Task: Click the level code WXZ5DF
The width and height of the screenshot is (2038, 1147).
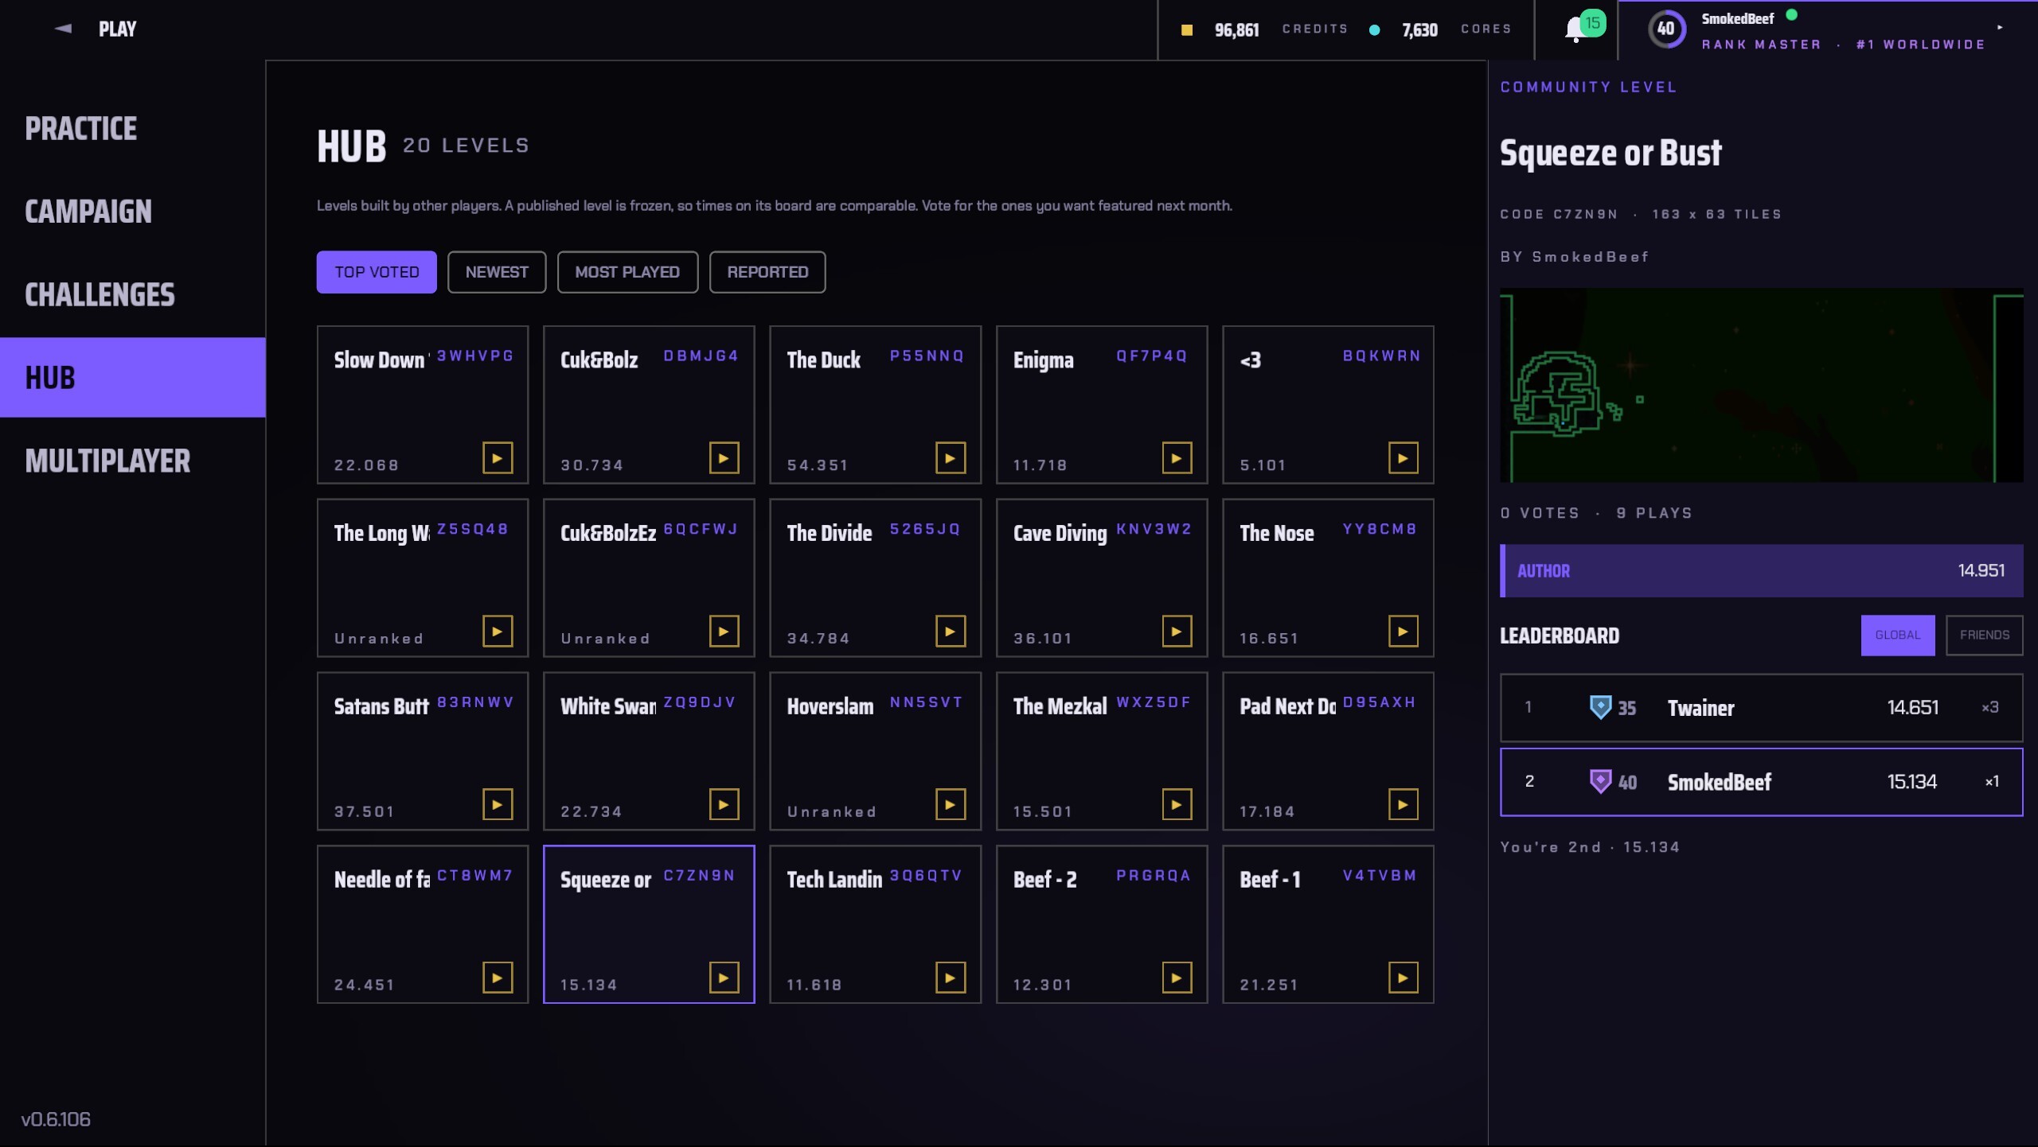Action: coord(1154,702)
